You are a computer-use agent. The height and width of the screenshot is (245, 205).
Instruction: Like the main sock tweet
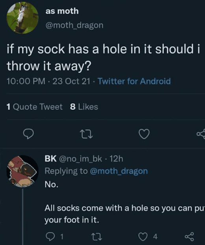pyautogui.click(x=144, y=134)
